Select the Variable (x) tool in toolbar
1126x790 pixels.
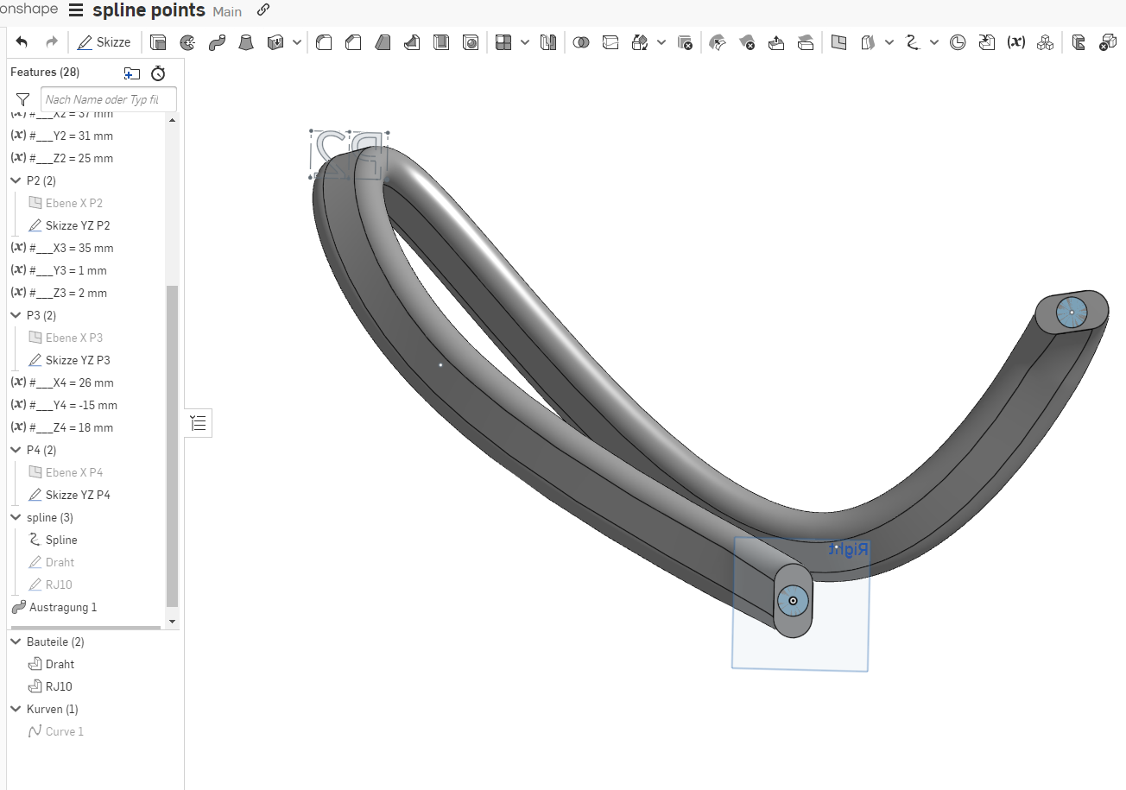(1016, 42)
